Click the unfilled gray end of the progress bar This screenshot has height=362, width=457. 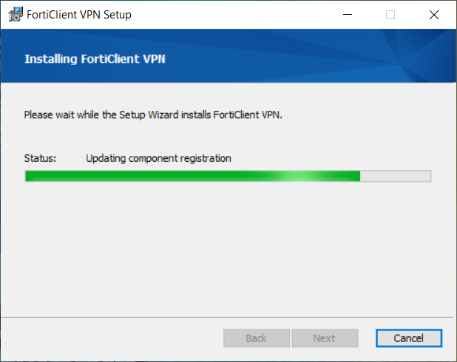click(x=395, y=176)
